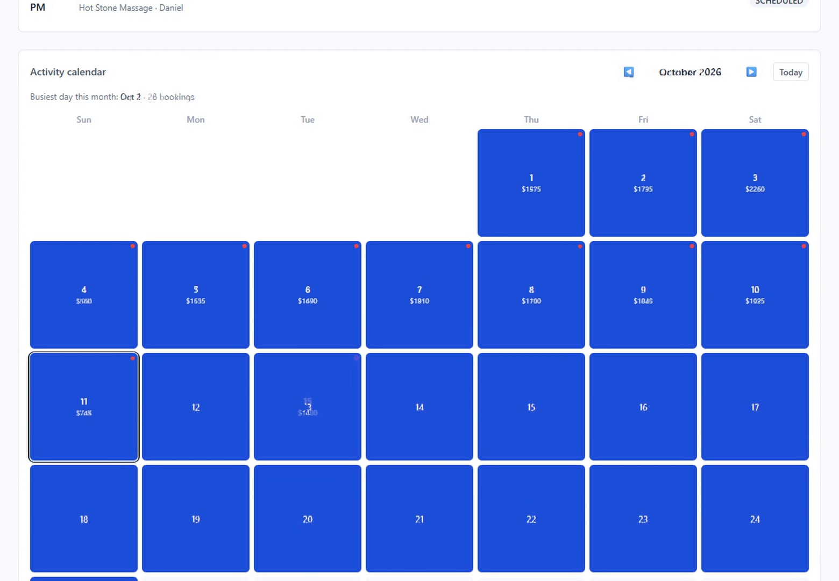Click the October 2026 month label
The height and width of the screenshot is (581, 839).
click(690, 72)
